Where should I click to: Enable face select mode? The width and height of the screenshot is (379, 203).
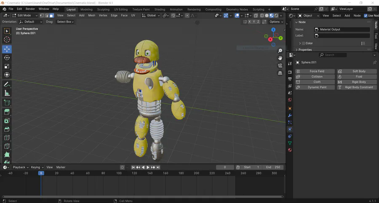52,16
